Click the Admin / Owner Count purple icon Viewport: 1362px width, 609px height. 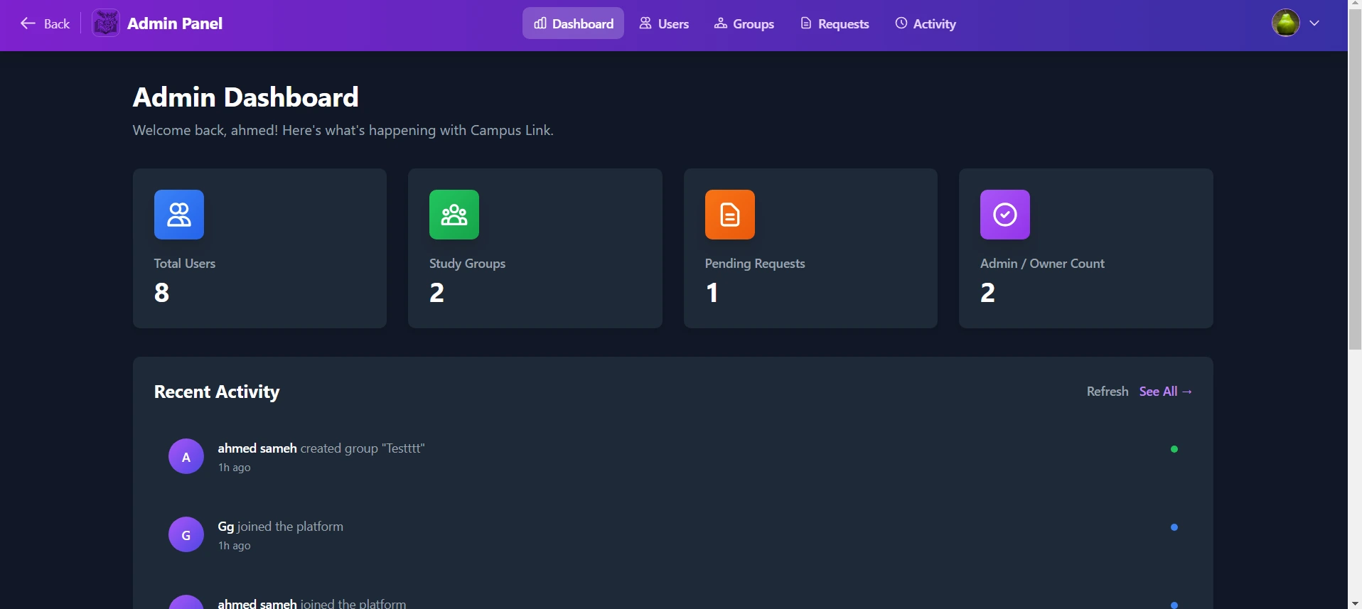[x=1005, y=215]
